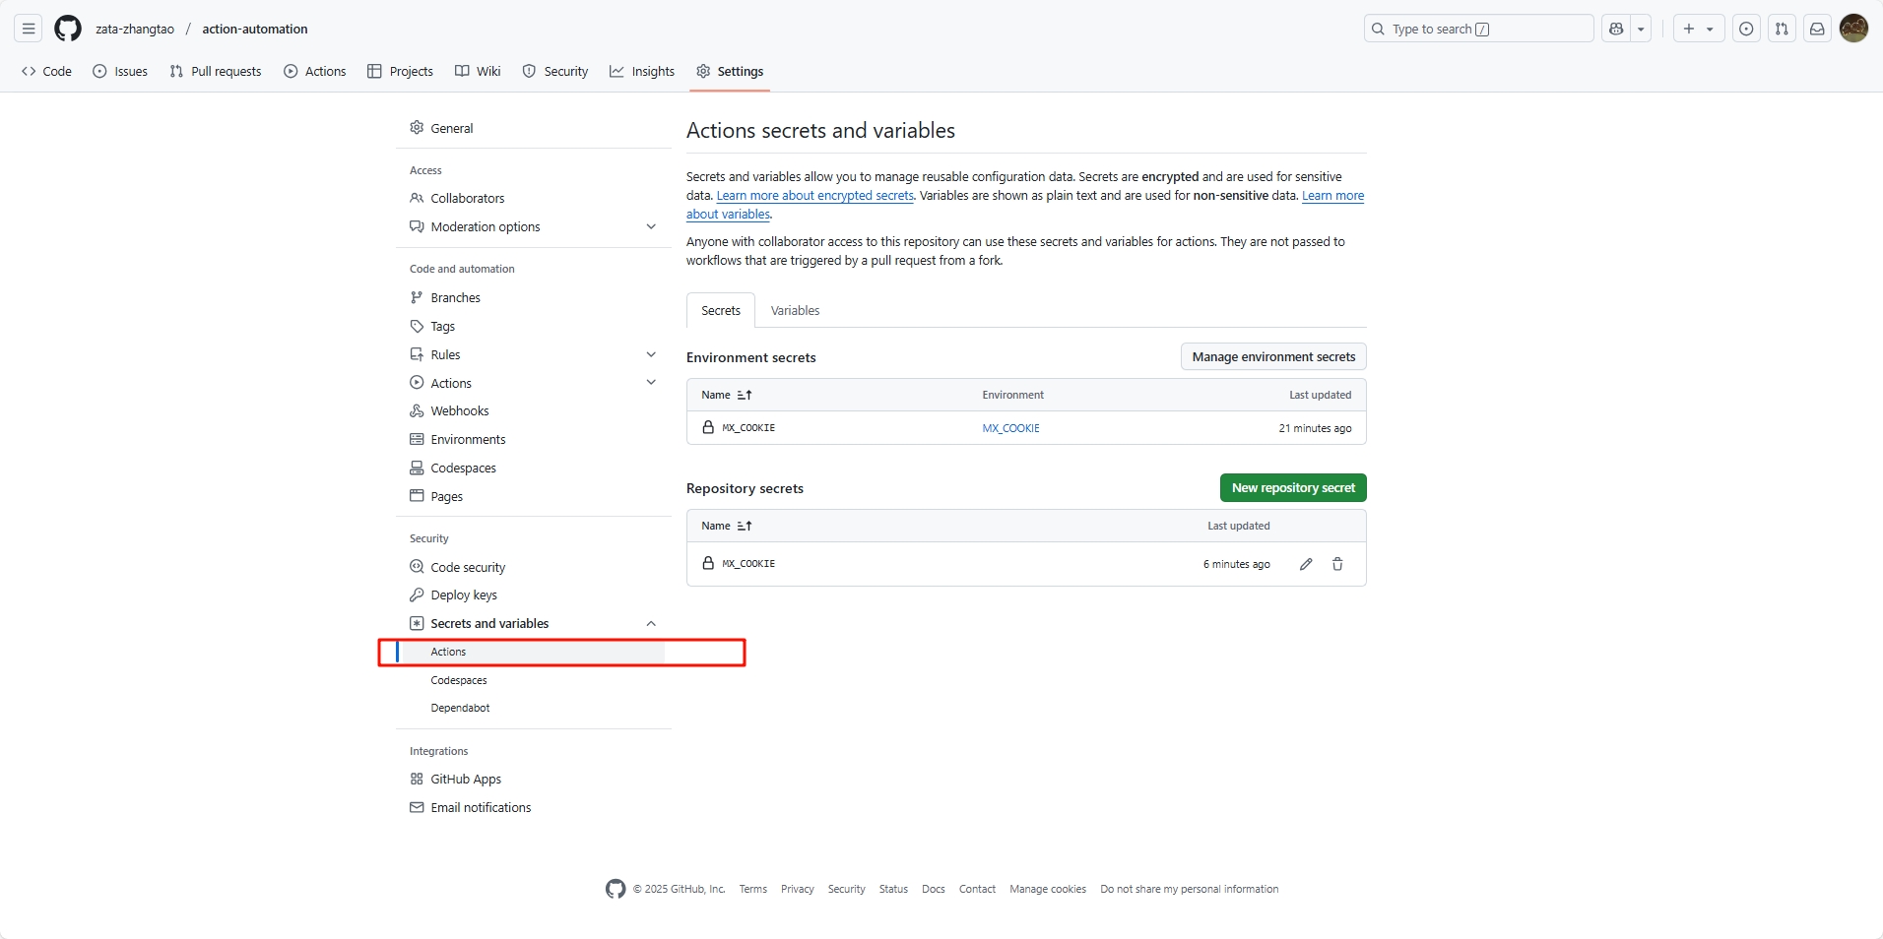
Task: Open the Copilot dropdown arrow
Action: click(1641, 29)
